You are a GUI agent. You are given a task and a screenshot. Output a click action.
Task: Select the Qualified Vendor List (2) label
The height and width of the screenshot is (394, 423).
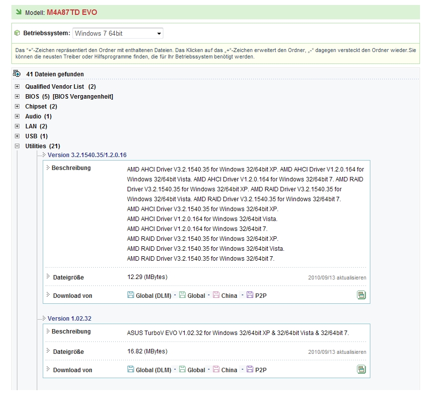(x=61, y=87)
